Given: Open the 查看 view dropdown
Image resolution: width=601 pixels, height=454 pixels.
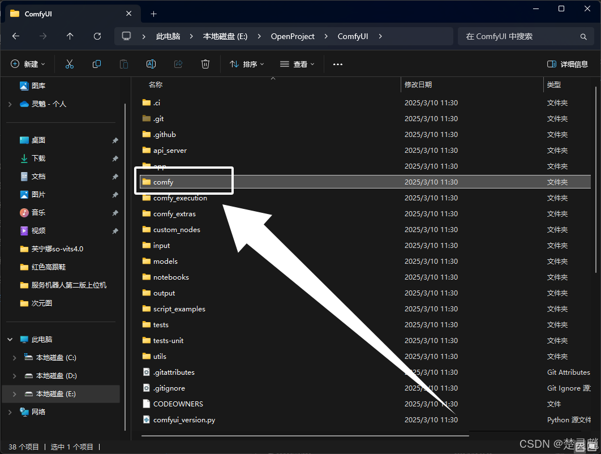Looking at the screenshot, I should pyautogui.click(x=297, y=64).
